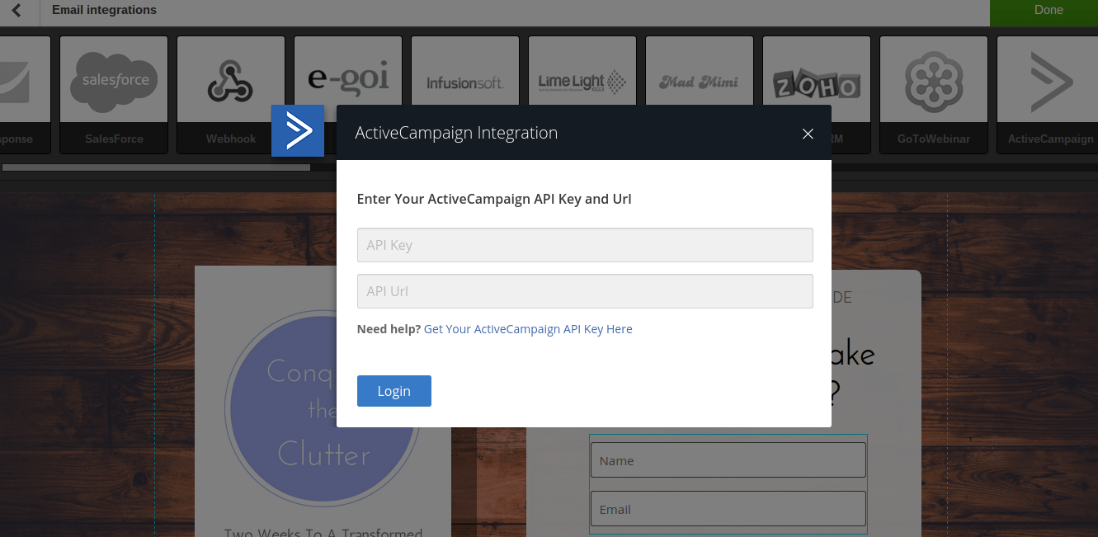Focus the API Key input field
Image resolution: width=1098 pixels, height=537 pixels.
[x=585, y=245]
